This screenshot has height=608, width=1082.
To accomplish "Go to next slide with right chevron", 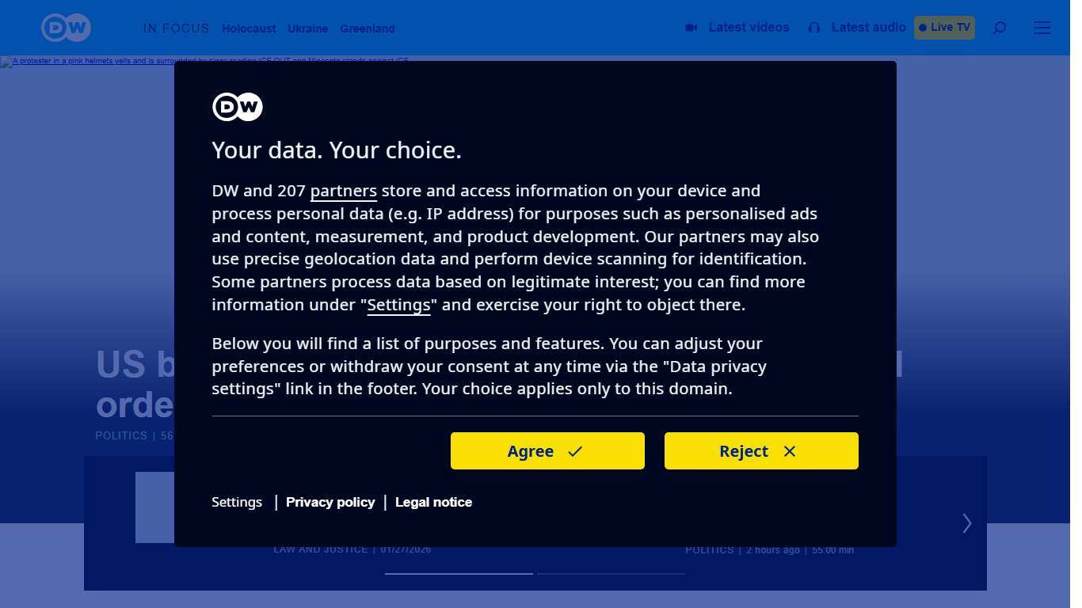I will pyautogui.click(x=966, y=523).
